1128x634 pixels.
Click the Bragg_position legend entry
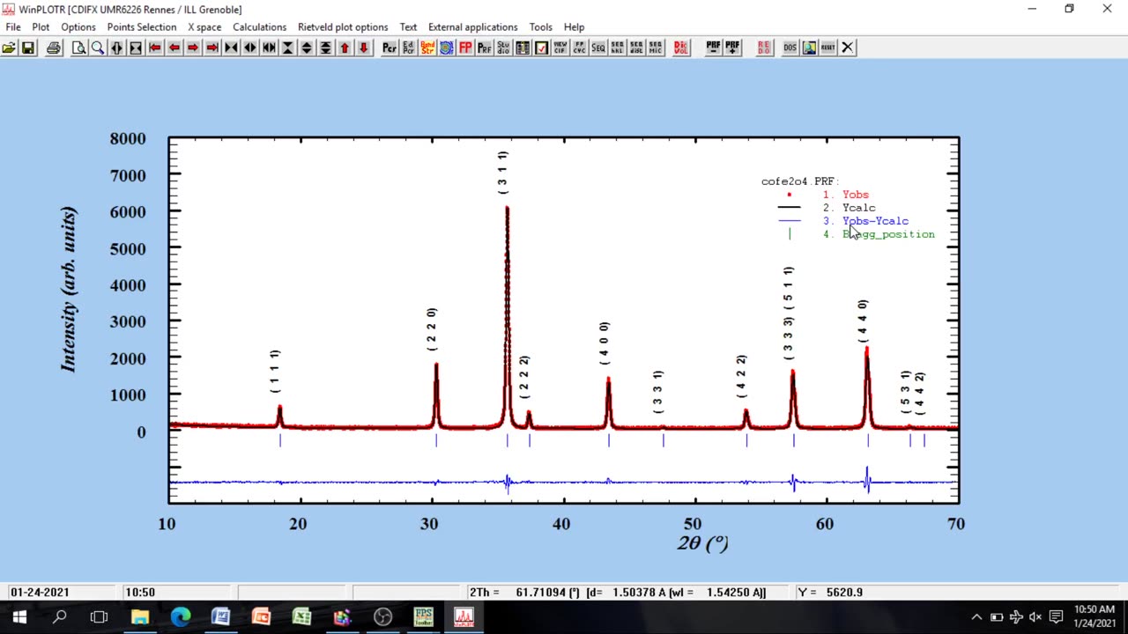888,234
